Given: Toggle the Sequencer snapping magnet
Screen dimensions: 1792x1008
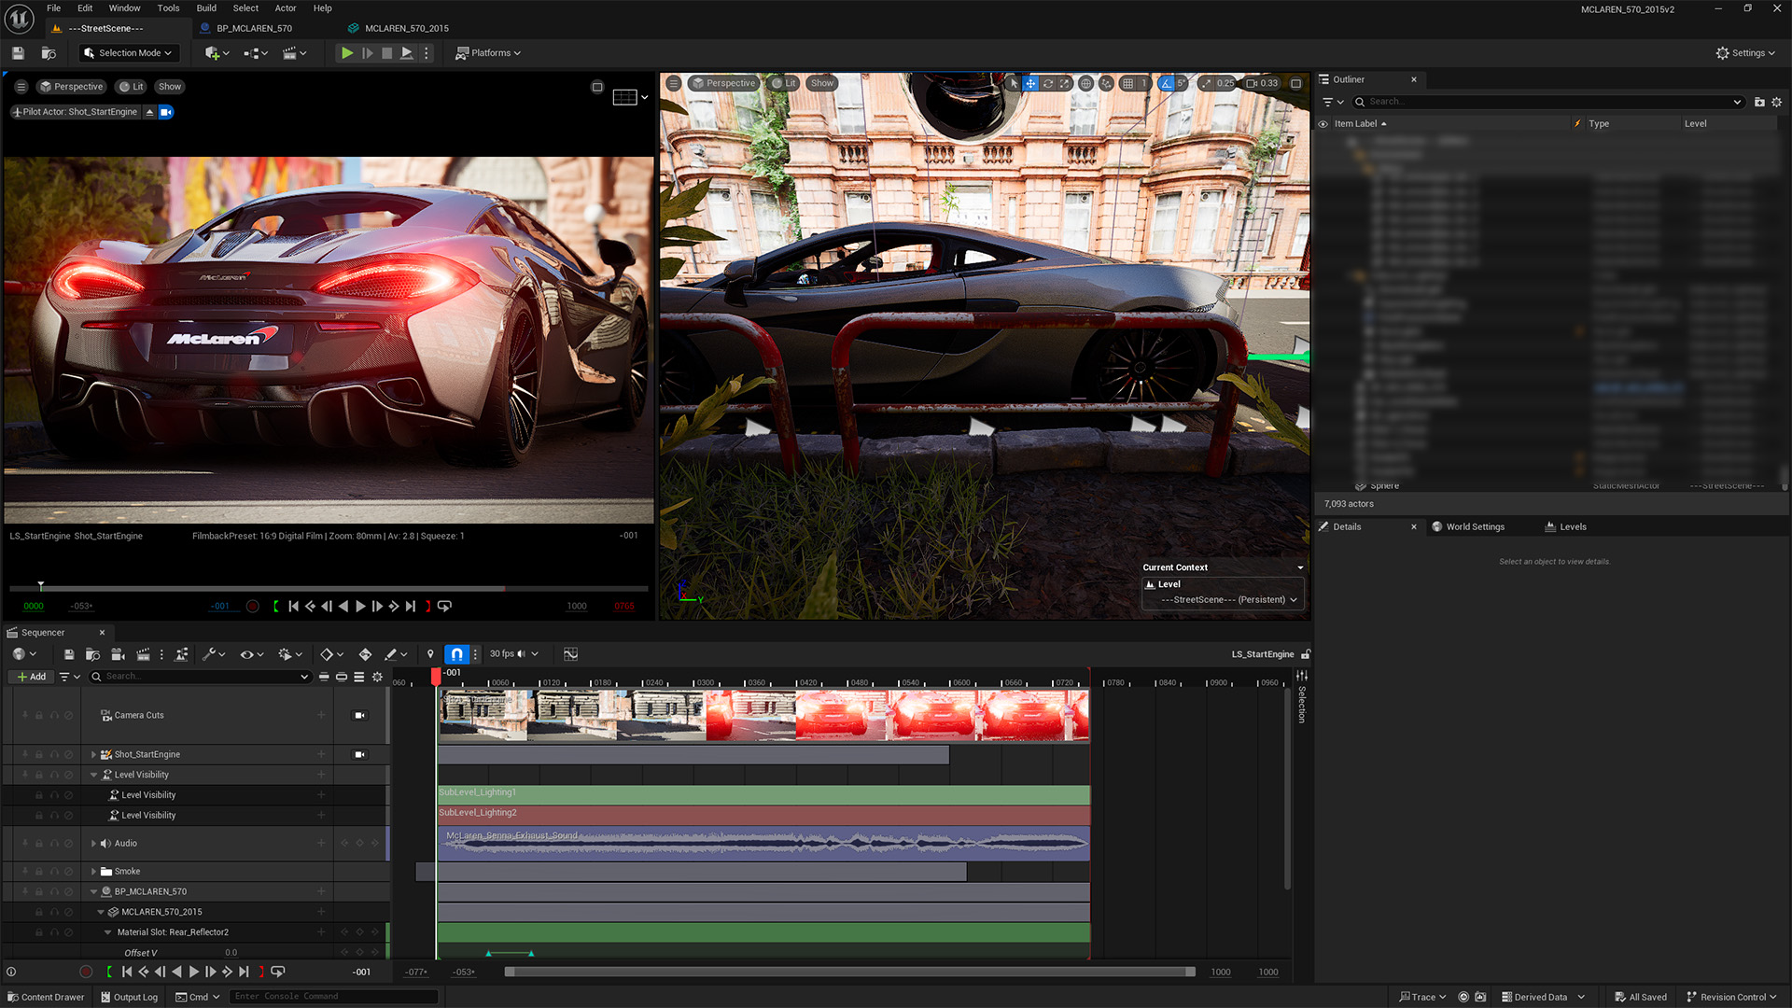Looking at the screenshot, I should (456, 654).
